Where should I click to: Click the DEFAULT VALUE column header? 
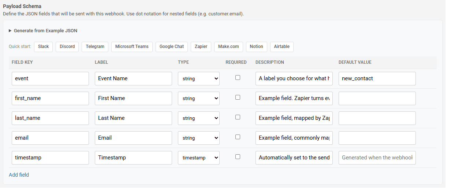pos(355,62)
